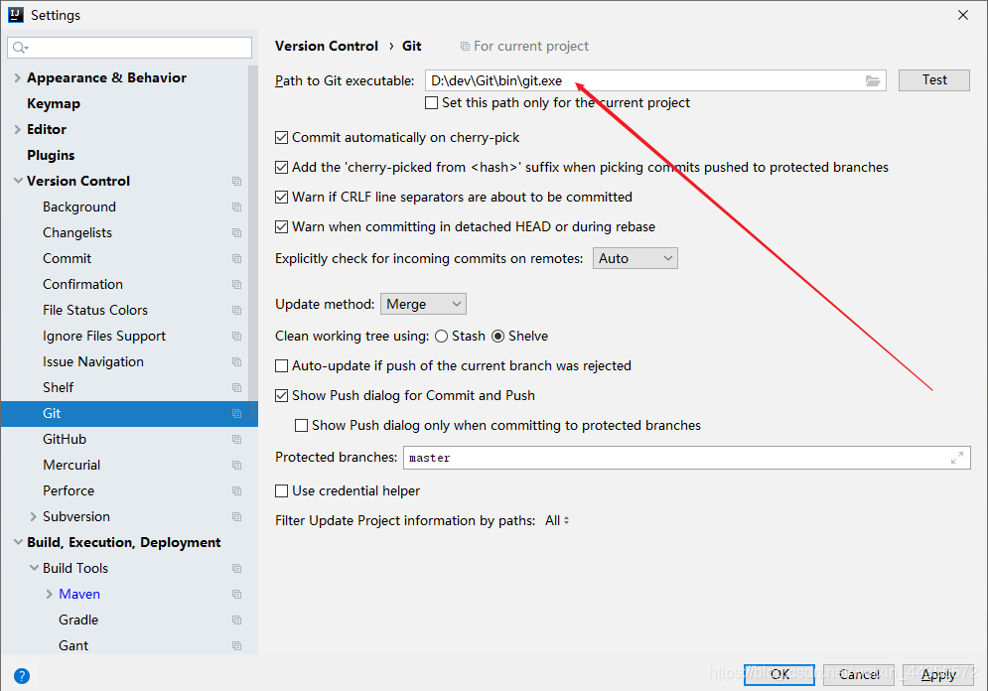Select Keymap in settings tree
Viewport: 988px width, 691px height.
click(54, 103)
